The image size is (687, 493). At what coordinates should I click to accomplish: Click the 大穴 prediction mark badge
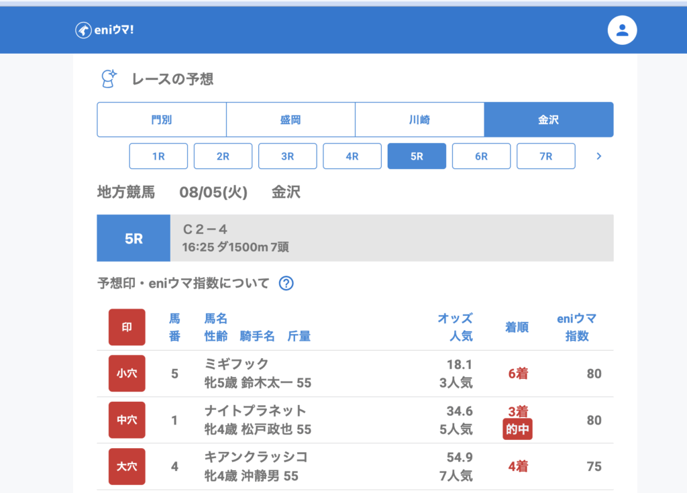(127, 466)
